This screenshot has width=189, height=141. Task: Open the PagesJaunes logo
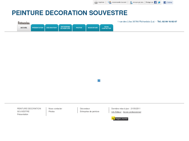(x=120, y=118)
